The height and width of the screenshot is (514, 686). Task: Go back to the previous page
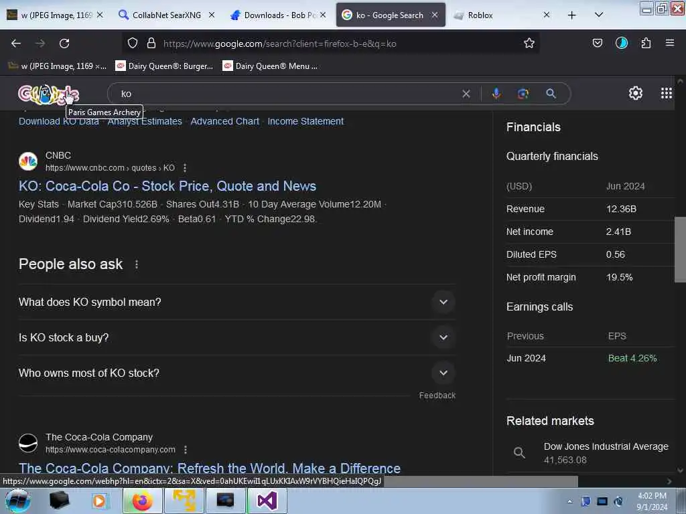(16, 44)
